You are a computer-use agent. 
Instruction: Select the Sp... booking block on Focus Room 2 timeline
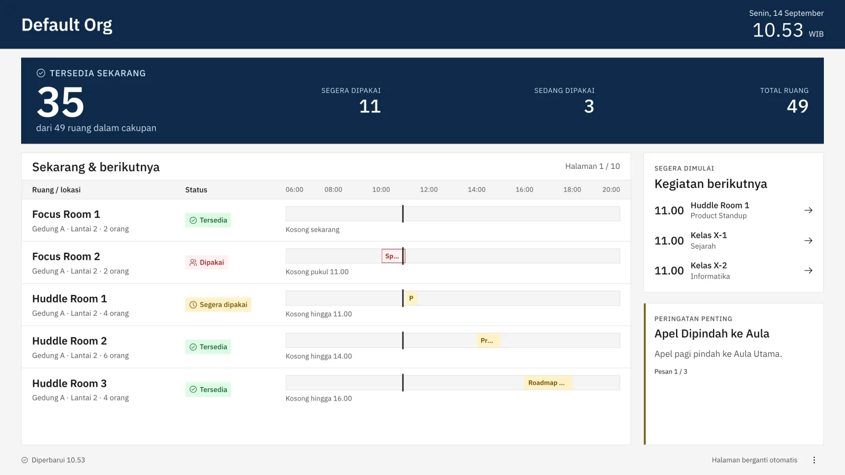point(393,256)
